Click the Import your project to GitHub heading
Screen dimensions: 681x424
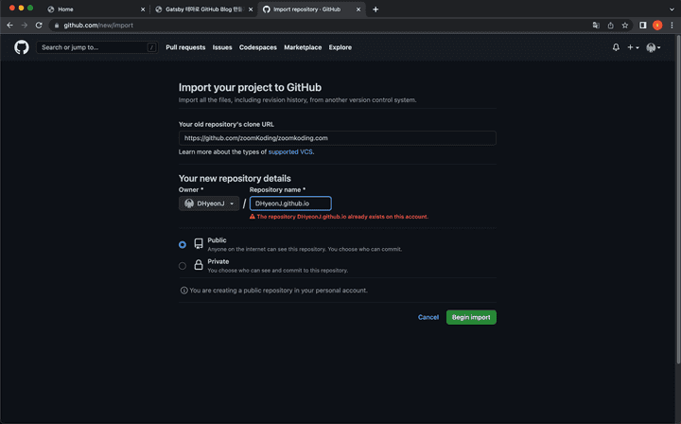click(250, 87)
